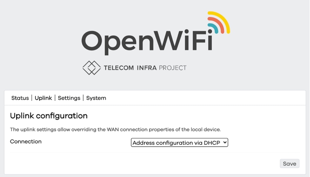
Task: Open the System tab
Action: click(96, 98)
